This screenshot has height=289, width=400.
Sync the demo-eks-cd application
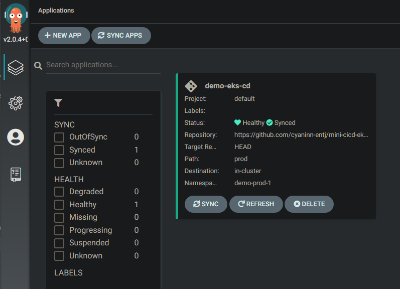point(206,204)
